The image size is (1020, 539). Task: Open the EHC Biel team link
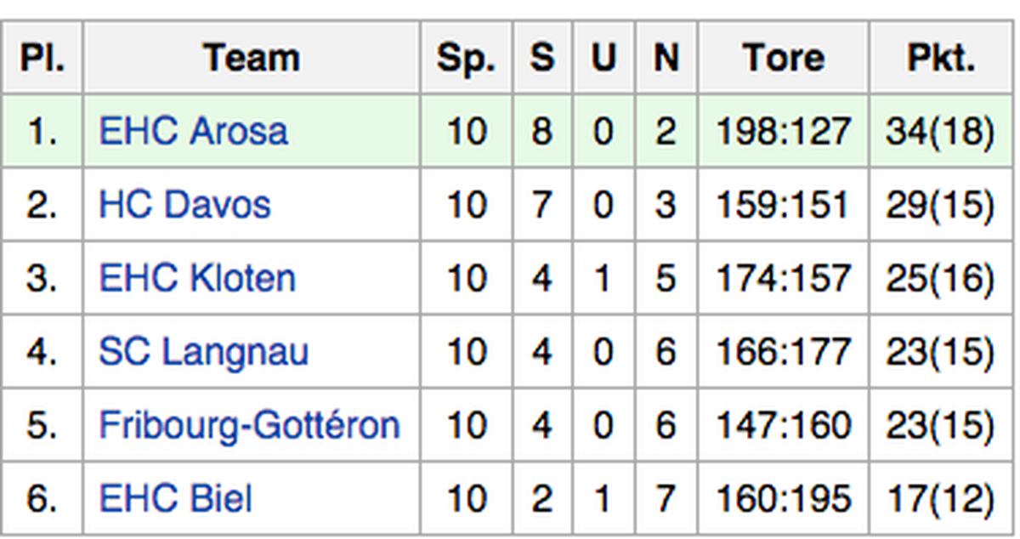coord(176,498)
